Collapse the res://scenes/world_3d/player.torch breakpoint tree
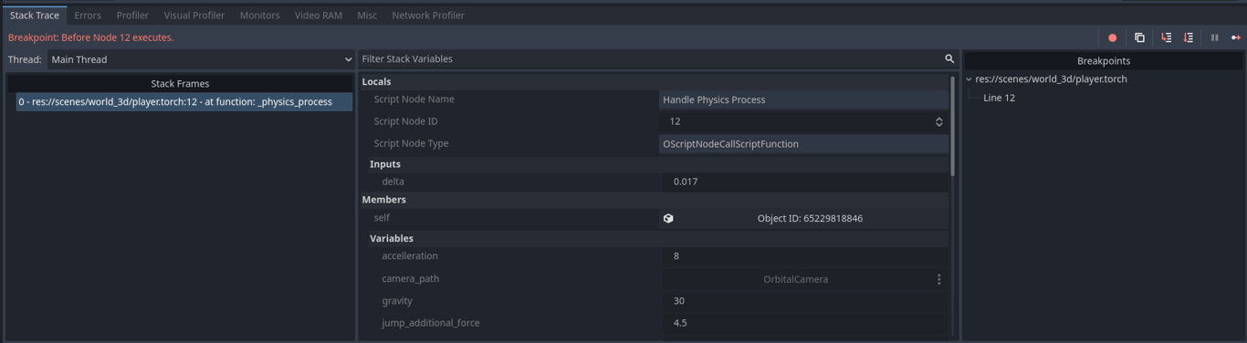 969,79
